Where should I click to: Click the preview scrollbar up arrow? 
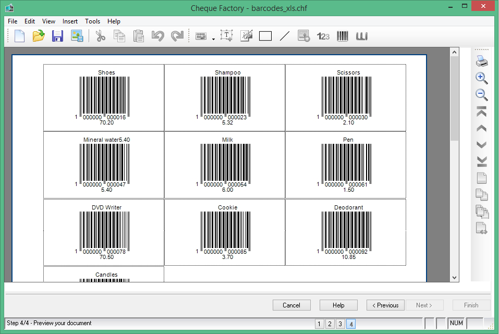(x=455, y=52)
